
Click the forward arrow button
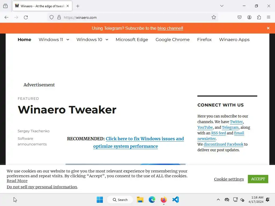point(16,17)
